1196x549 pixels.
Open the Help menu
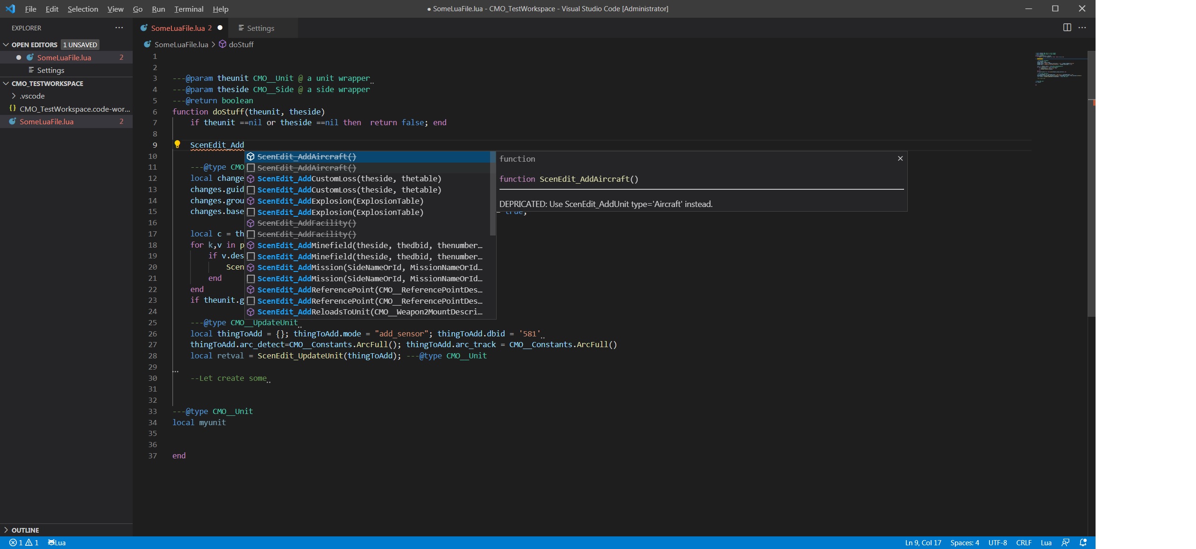(x=221, y=9)
